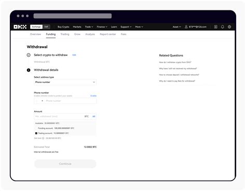The height and width of the screenshot is (191, 246).
Task: Expand the Trade menu
Action: (x=89, y=27)
